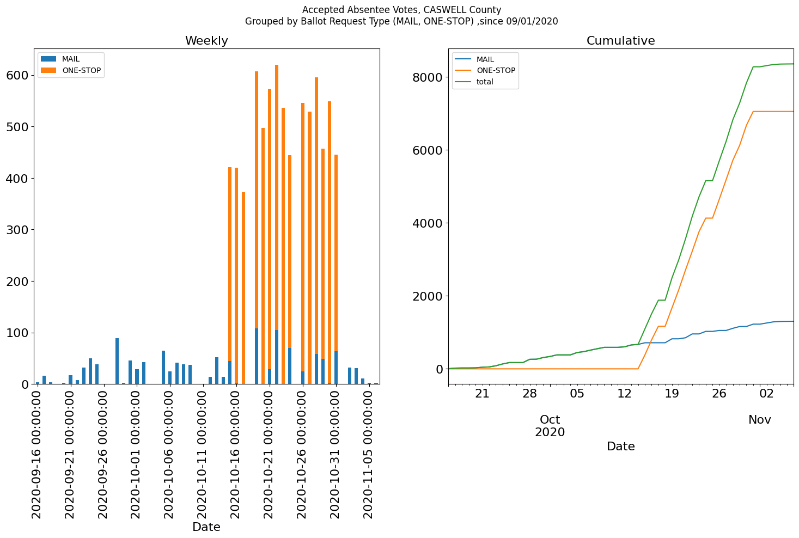Screen dimensions: 799x538
Task: Click the 02 tick label on Cumulative x-axis
Action: click(767, 393)
